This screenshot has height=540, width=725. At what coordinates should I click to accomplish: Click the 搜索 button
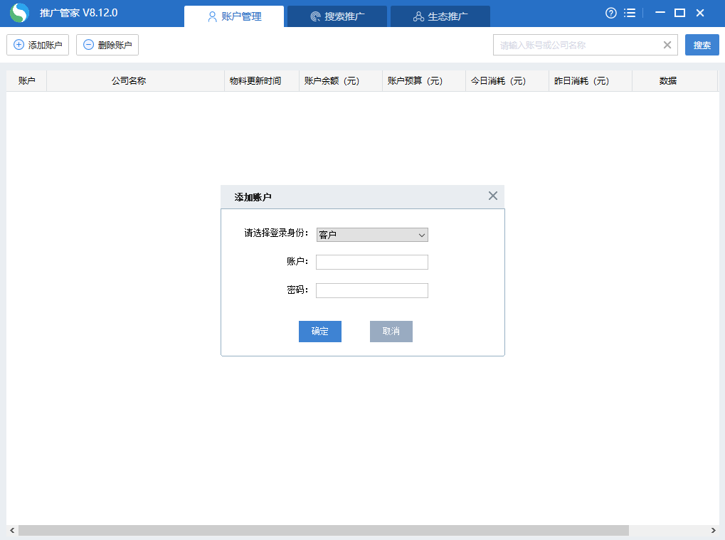[x=702, y=45]
